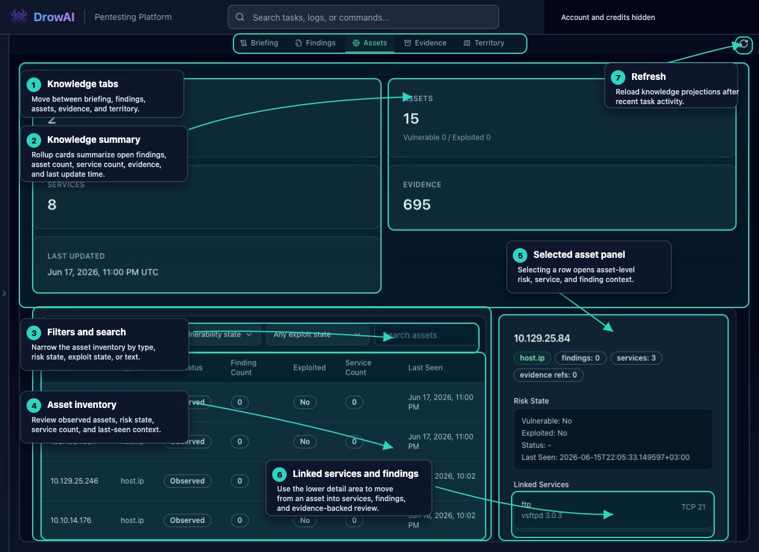Click the refresh knowledge icon
Image resolution: width=759 pixels, height=552 pixels.
[x=744, y=44]
